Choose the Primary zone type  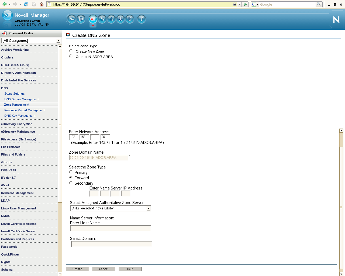[71, 172]
